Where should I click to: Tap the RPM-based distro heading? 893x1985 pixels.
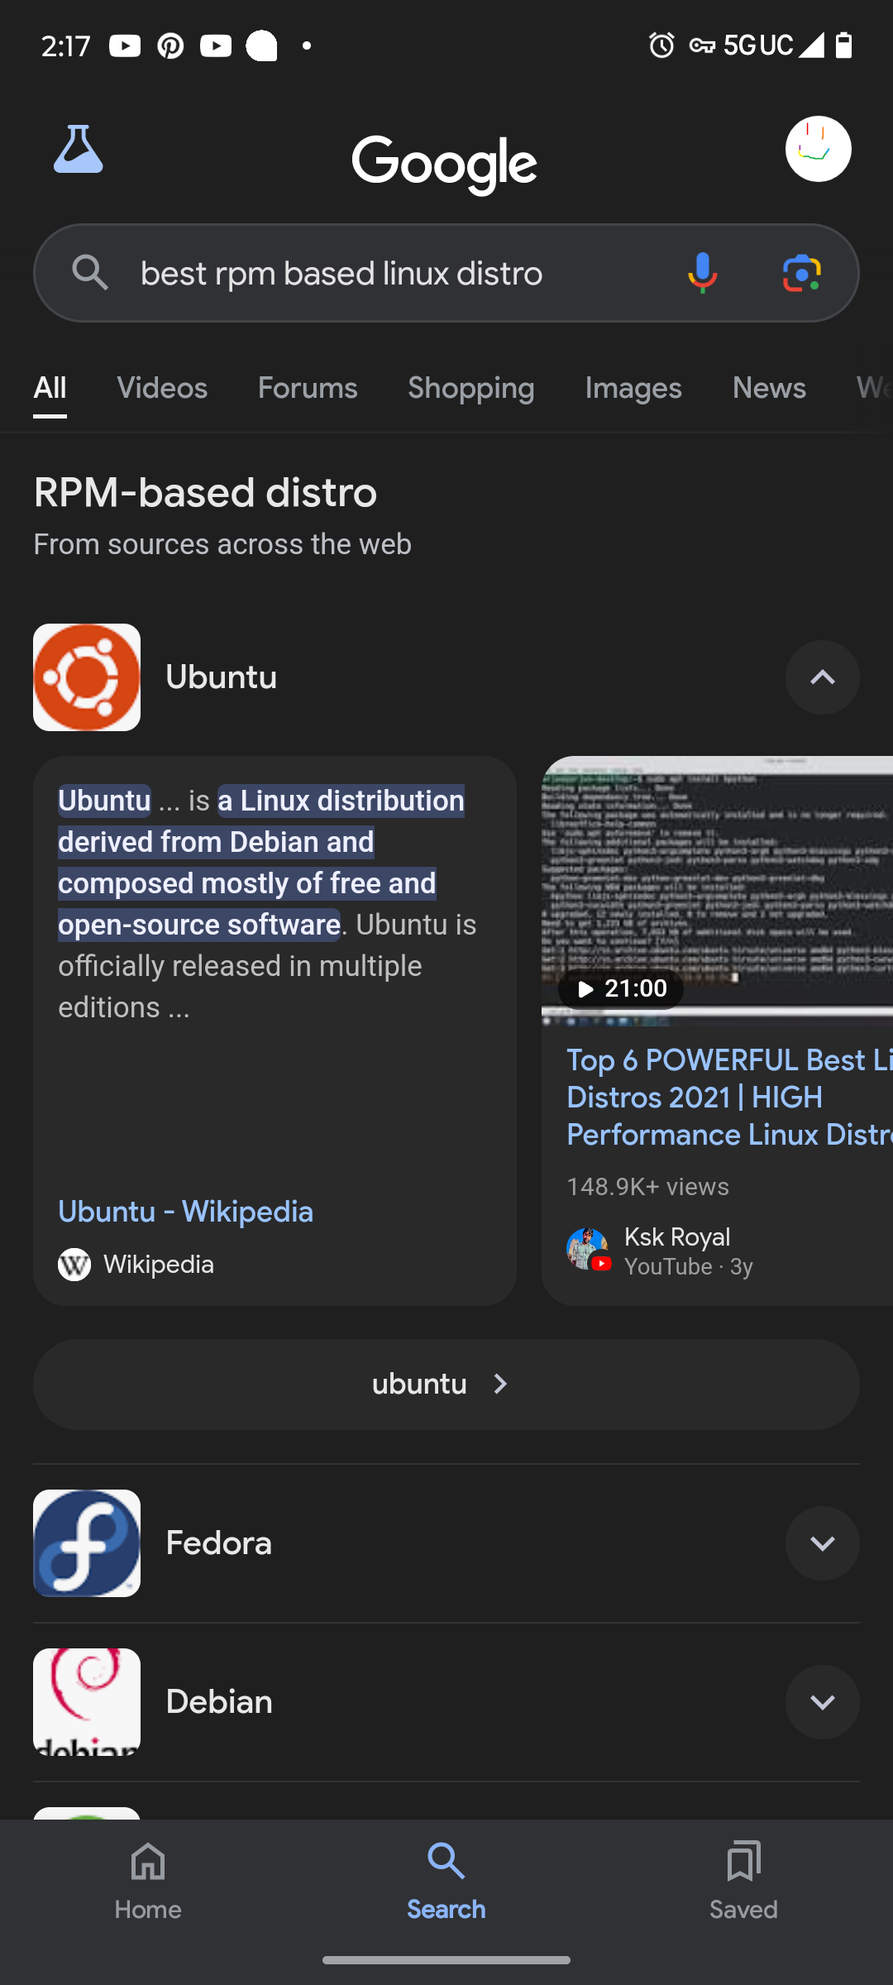[205, 493]
